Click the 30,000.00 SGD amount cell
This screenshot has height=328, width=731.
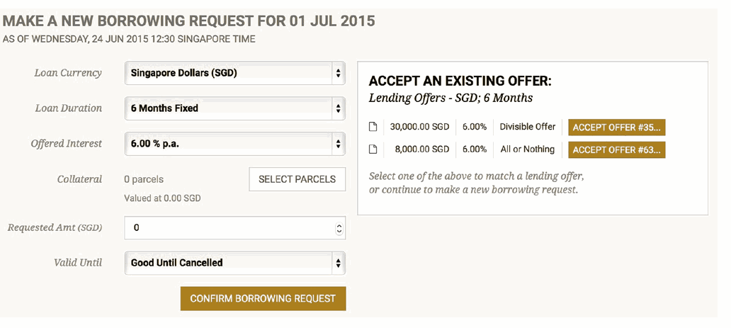tap(419, 127)
